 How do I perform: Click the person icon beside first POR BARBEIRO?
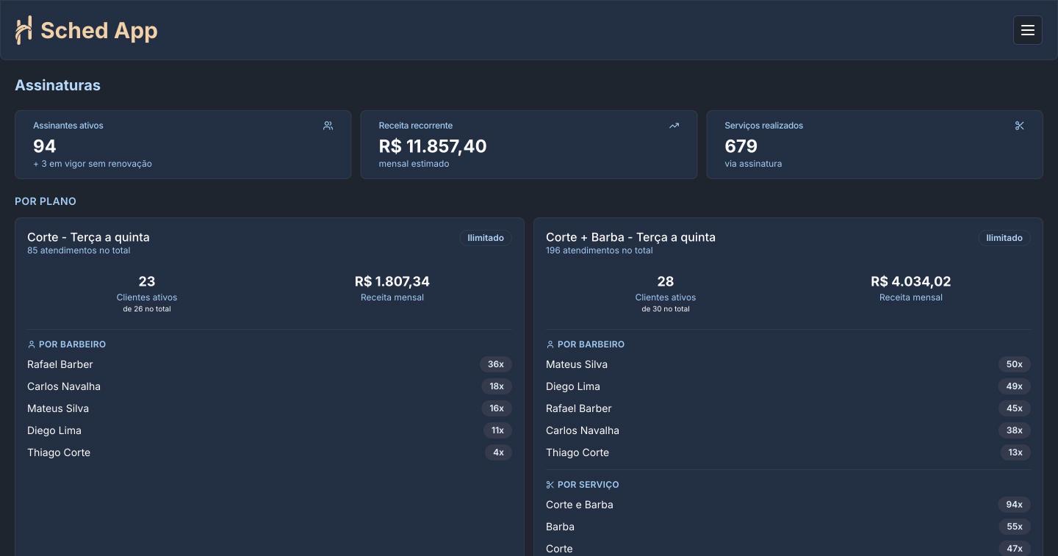tap(32, 344)
